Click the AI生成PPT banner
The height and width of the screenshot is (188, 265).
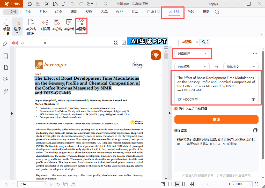(148, 41)
